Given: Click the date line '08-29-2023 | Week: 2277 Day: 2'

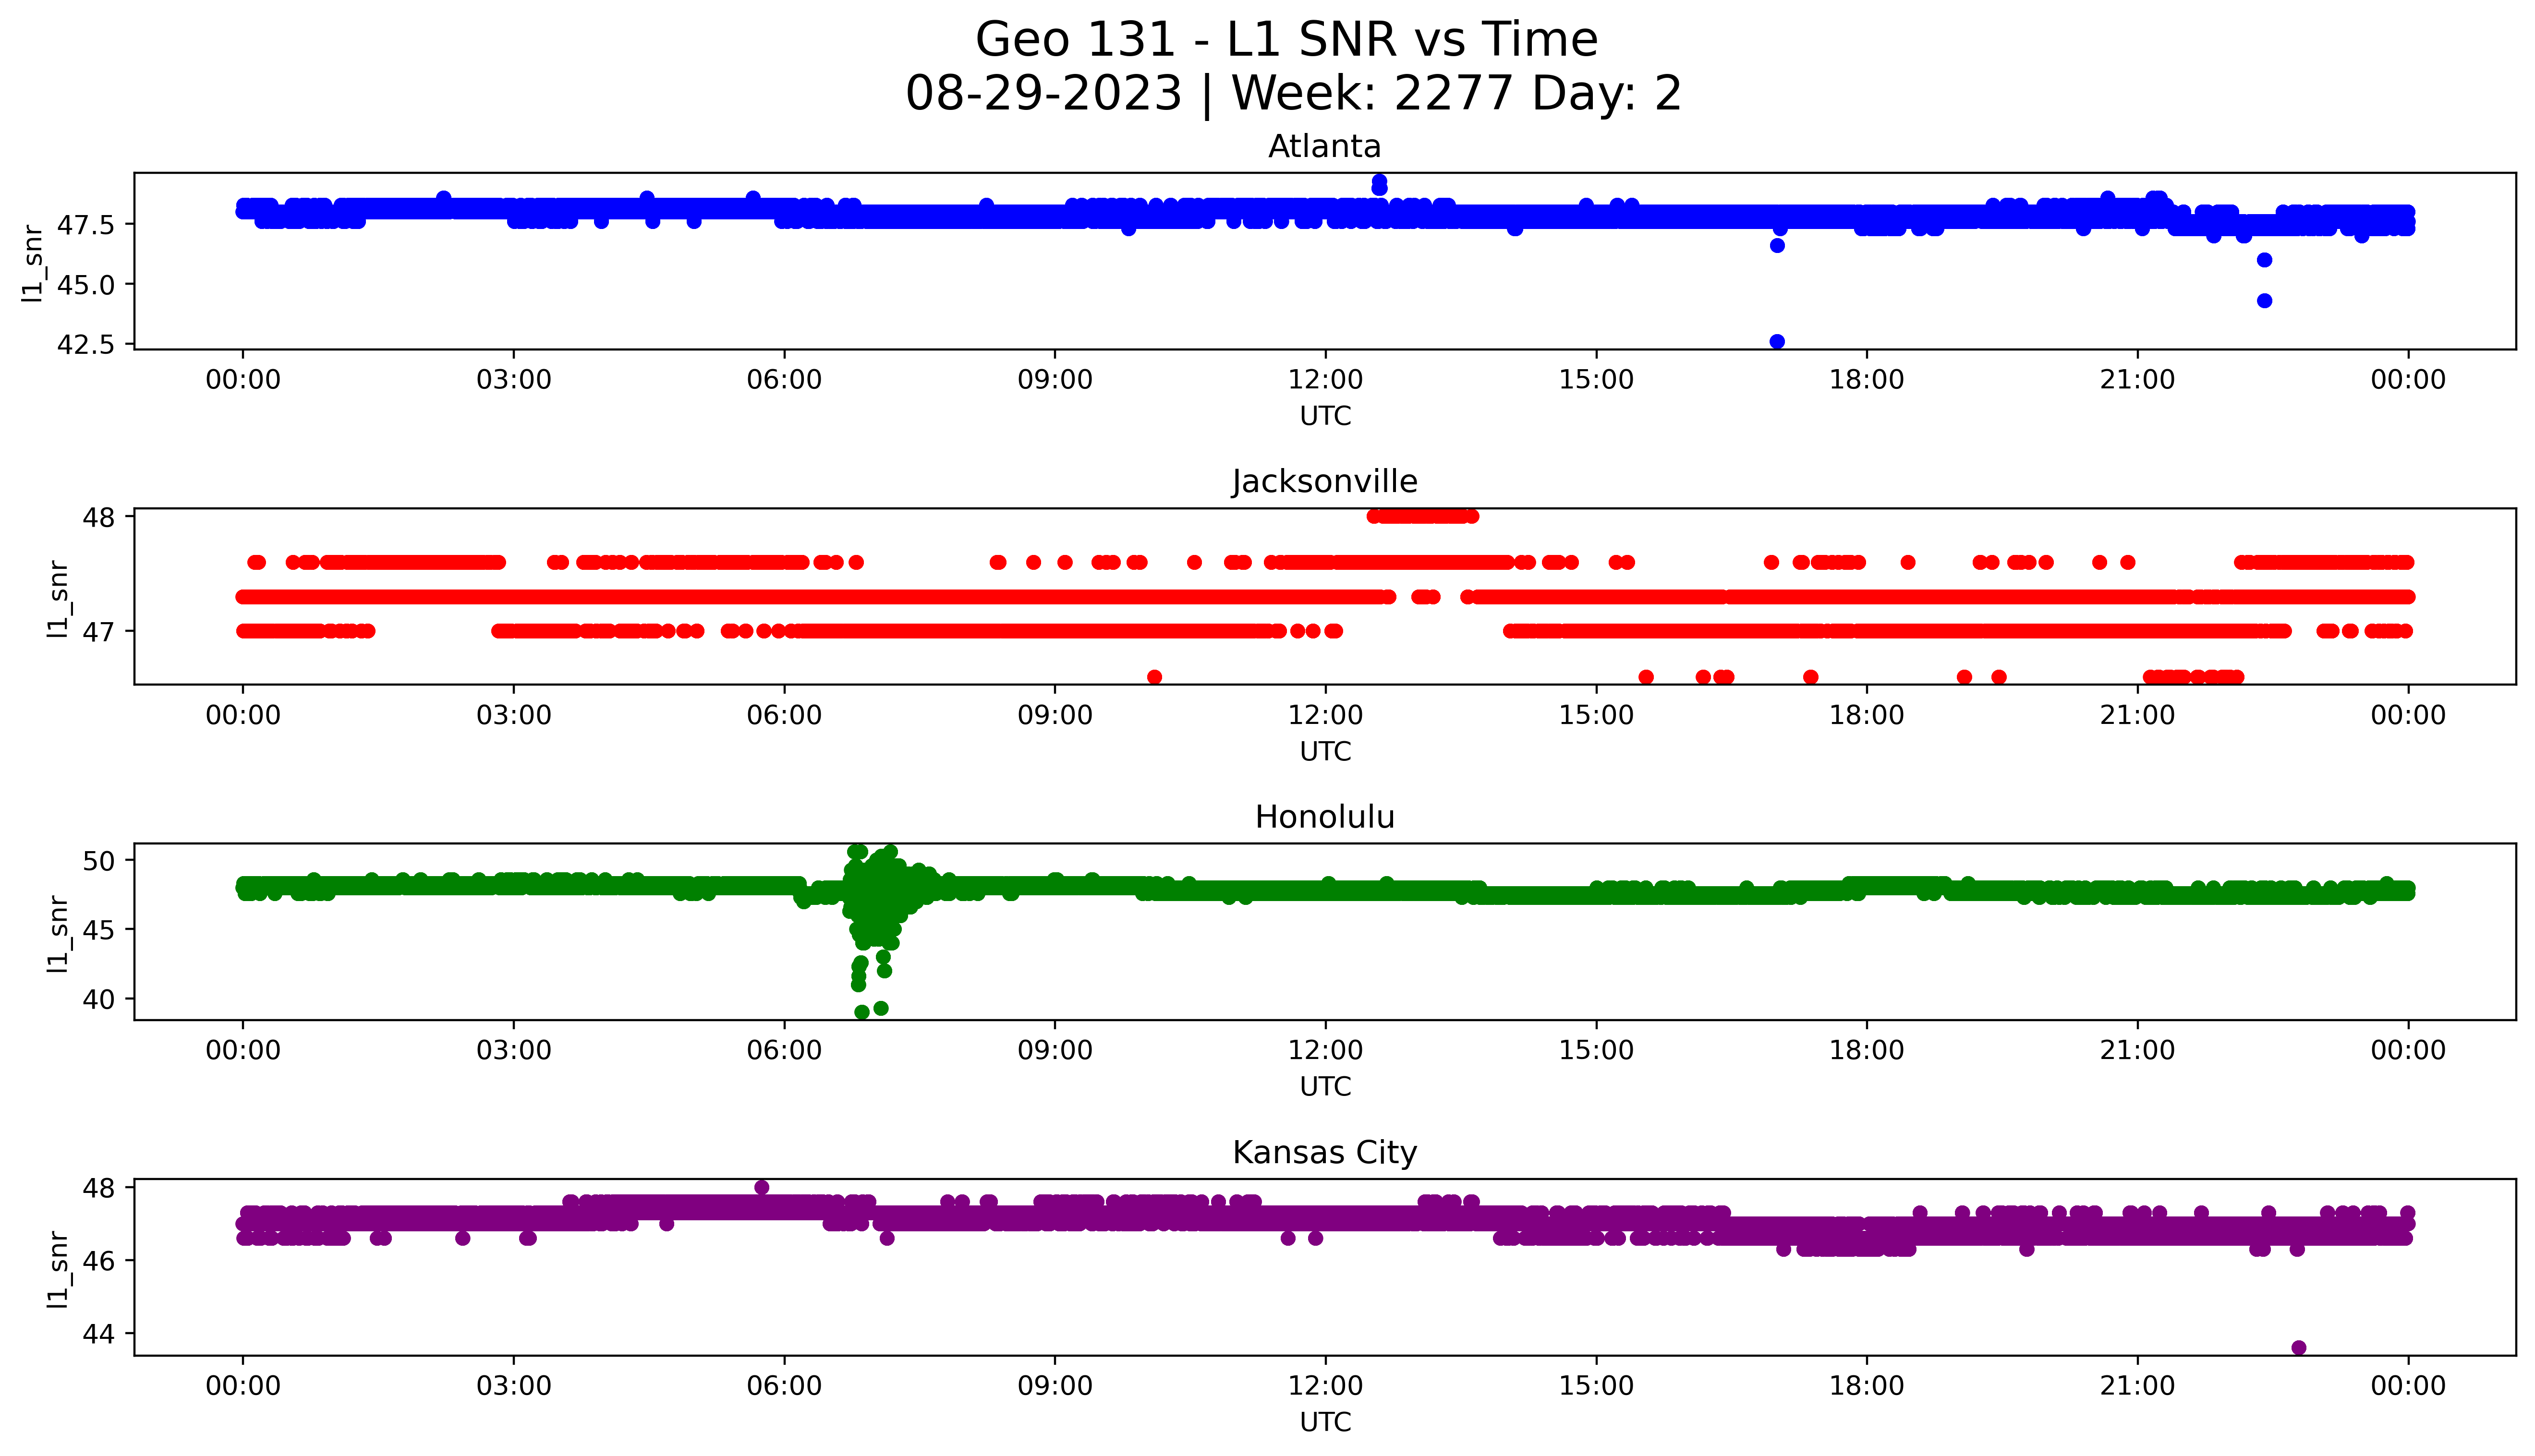Looking at the screenshot, I should click(1293, 94).
